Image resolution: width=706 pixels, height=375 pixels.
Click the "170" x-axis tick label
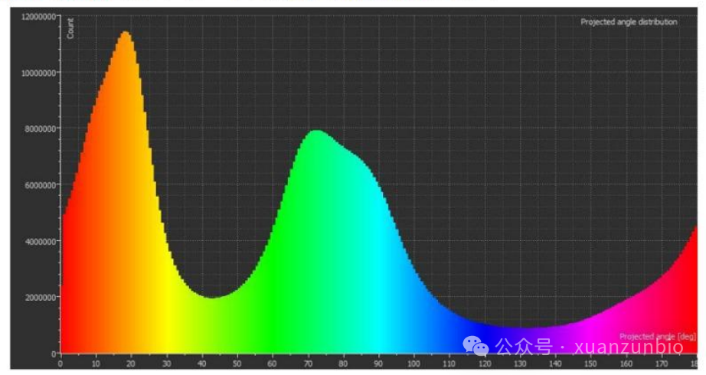tap(662, 364)
